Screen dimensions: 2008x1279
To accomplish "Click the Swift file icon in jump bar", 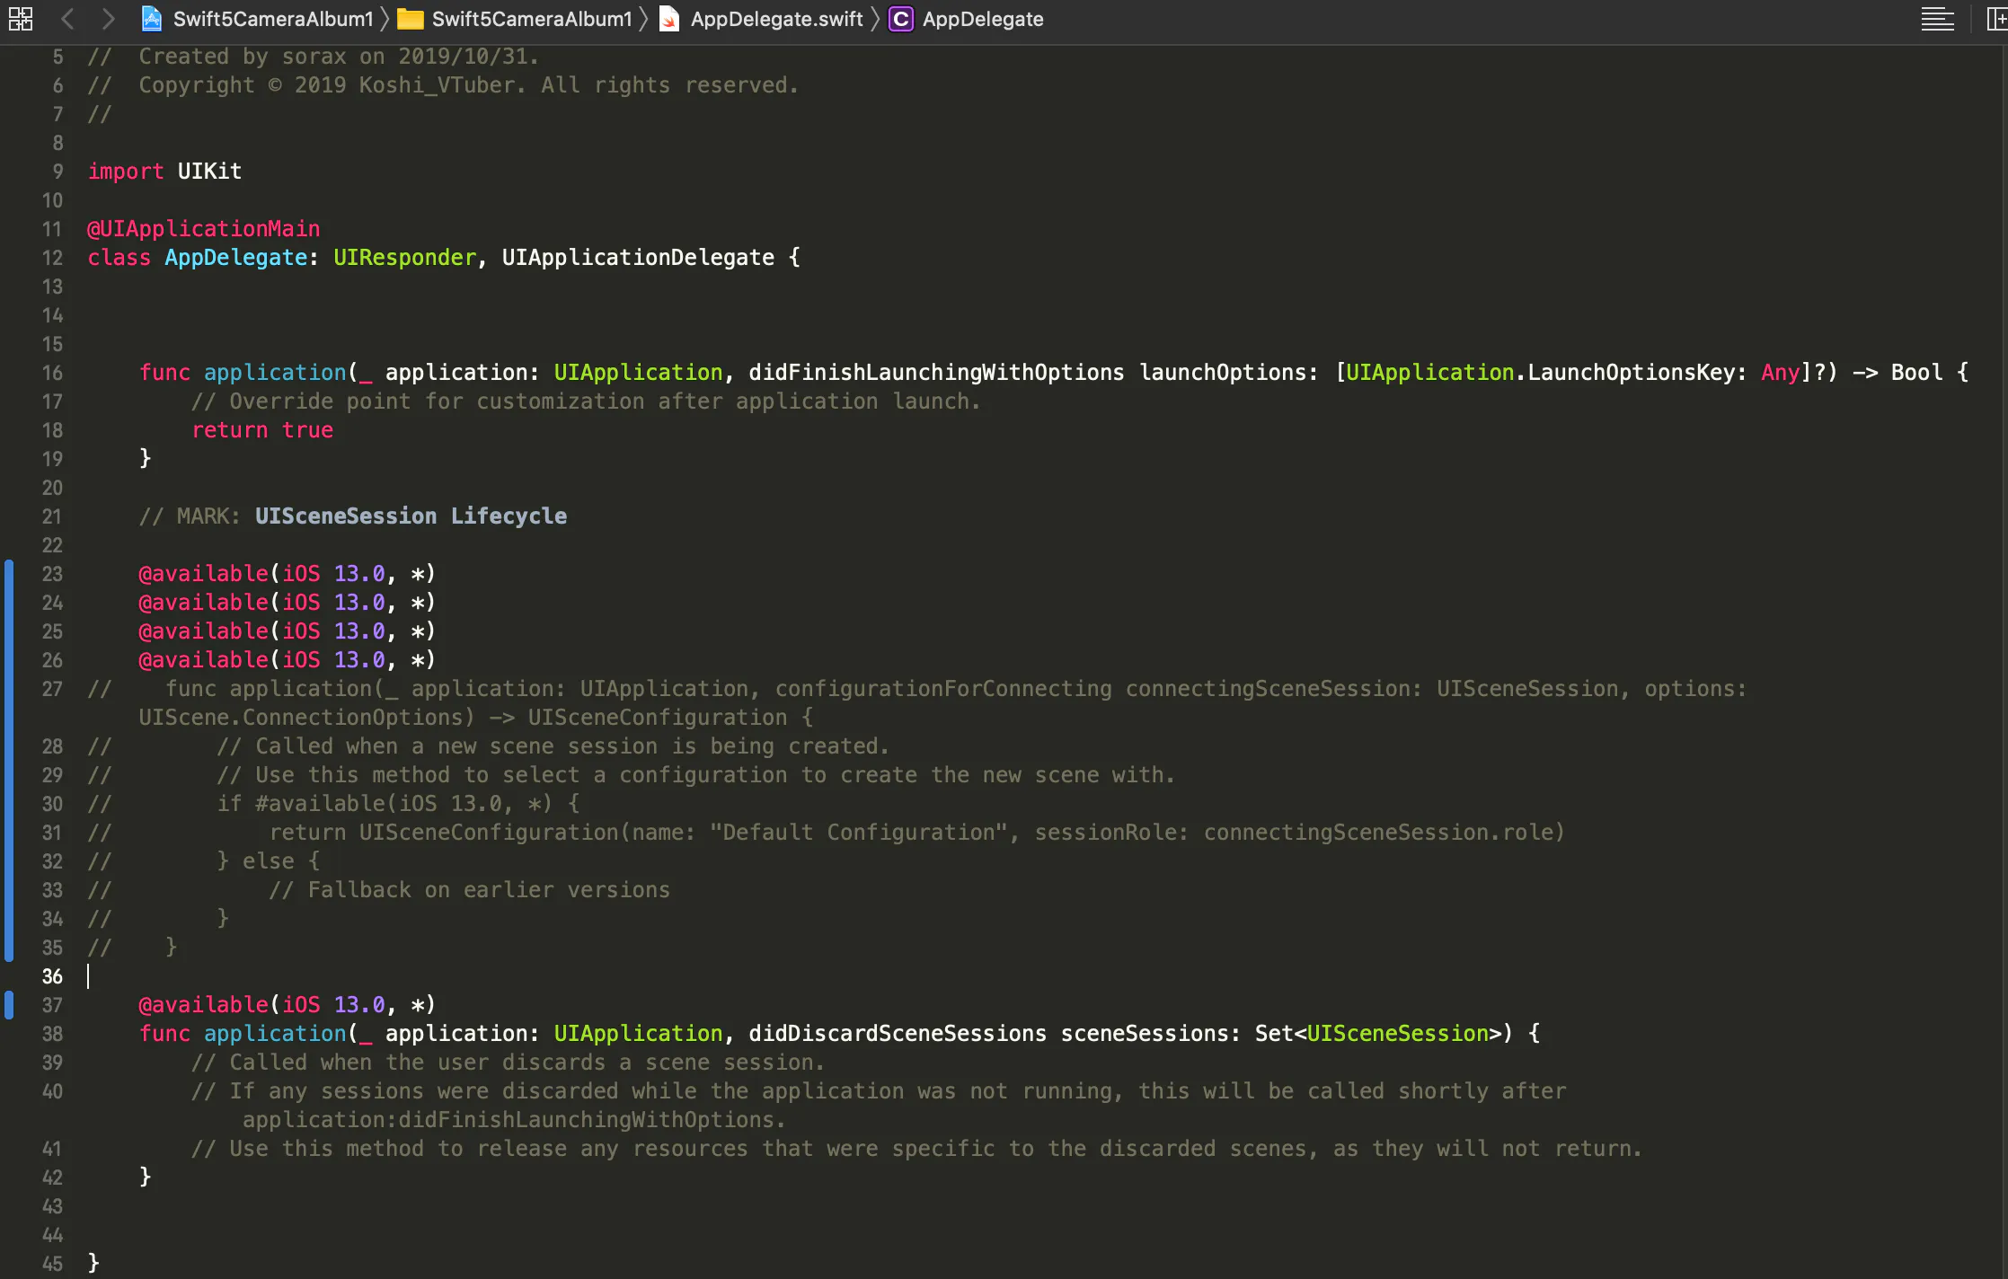I will click(669, 19).
